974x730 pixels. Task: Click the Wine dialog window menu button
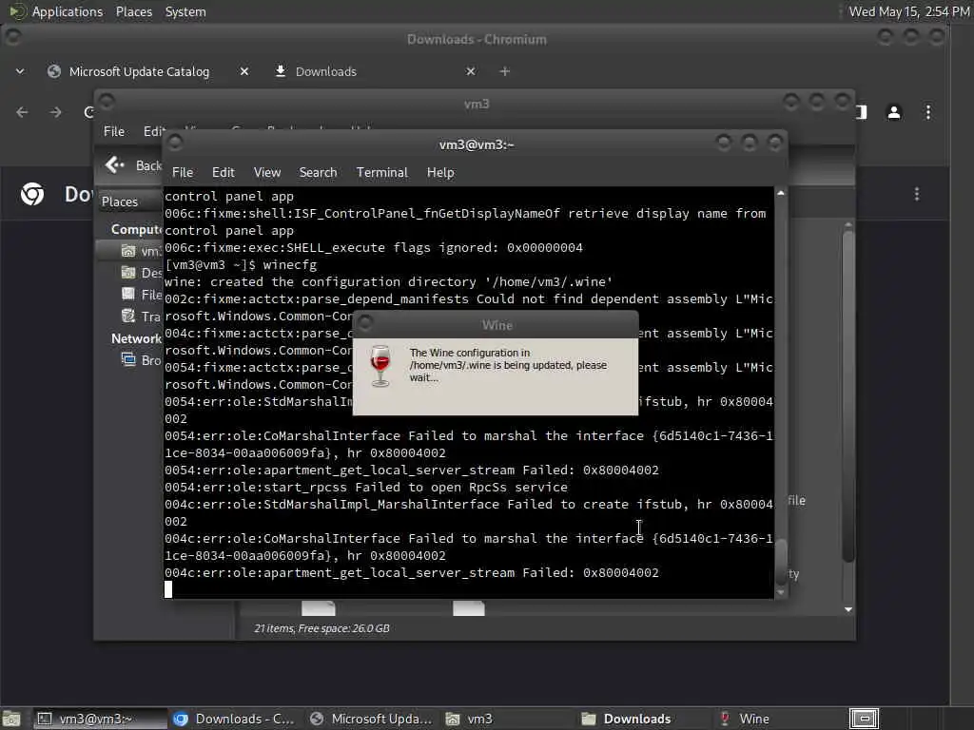pos(365,323)
